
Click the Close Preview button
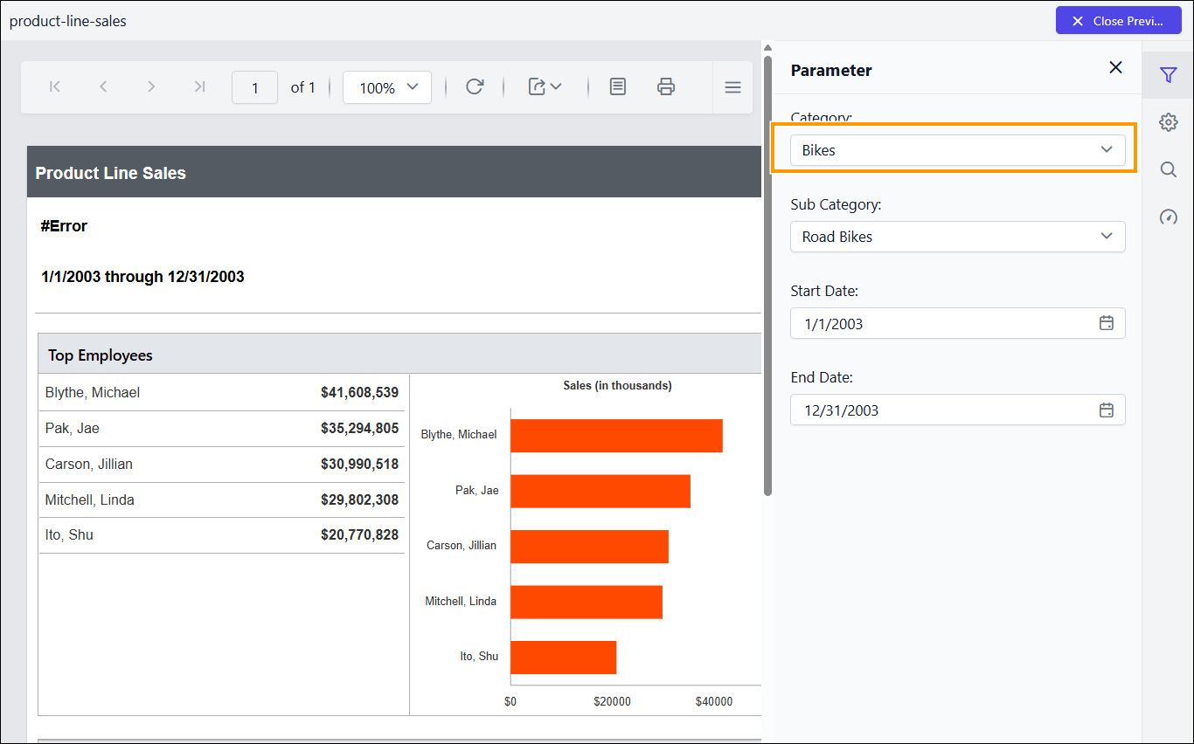(1119, 20)
